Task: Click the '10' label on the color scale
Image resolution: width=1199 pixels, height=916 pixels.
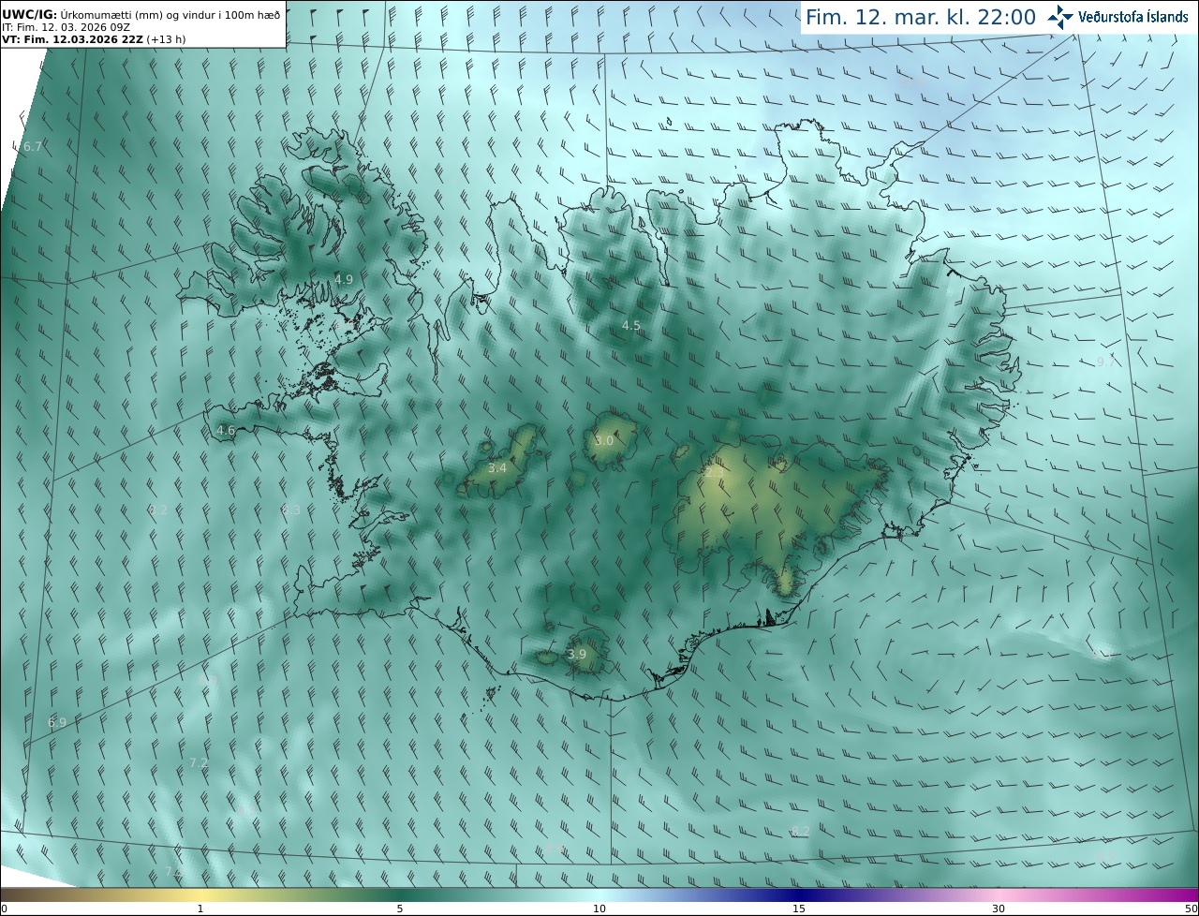Action: tap(599, 909)
